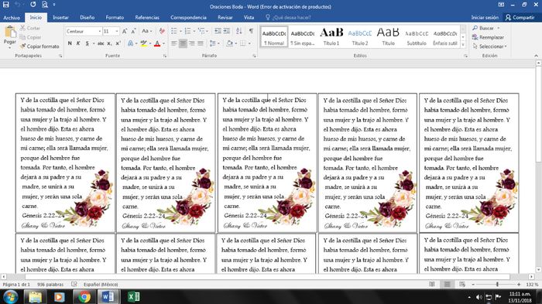The image size is (542, 304).
Task: Click the increase indent icon
Action: tap(226, 31)
